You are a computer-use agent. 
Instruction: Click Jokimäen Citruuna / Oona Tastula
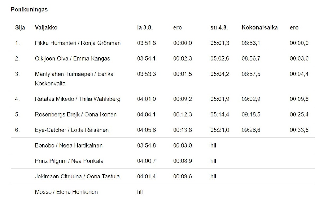pyautogui.click(x=77, y=176)
